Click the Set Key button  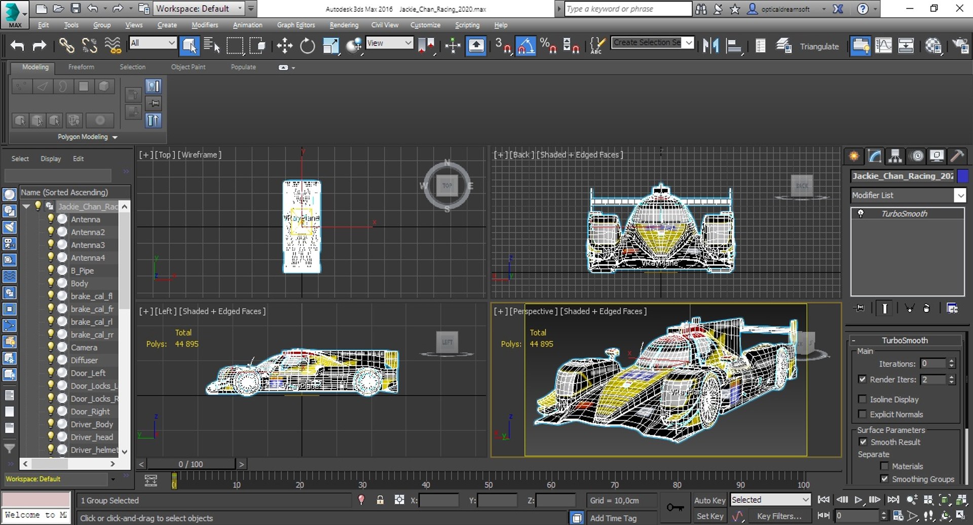pyautogui.click(x=709, y=516)
